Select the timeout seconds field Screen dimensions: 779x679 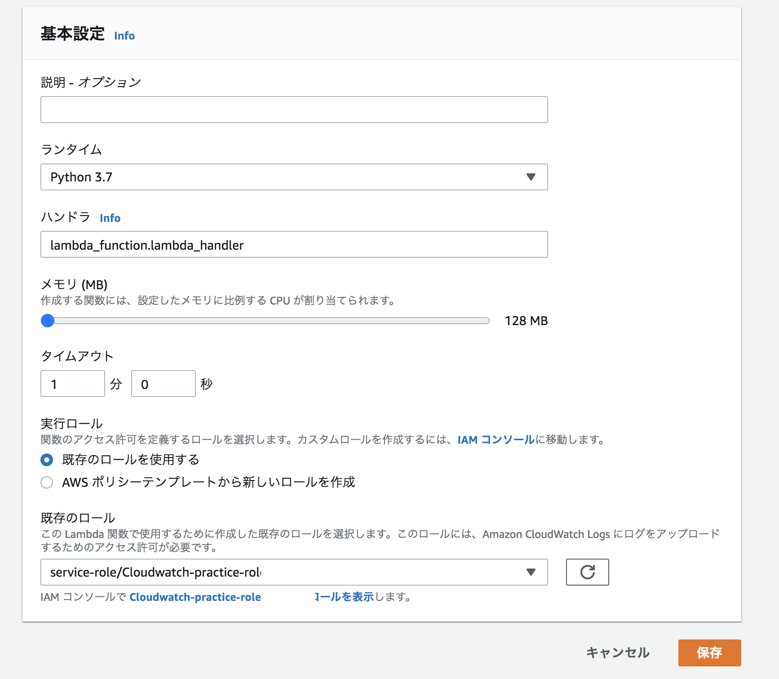point(163,384)
